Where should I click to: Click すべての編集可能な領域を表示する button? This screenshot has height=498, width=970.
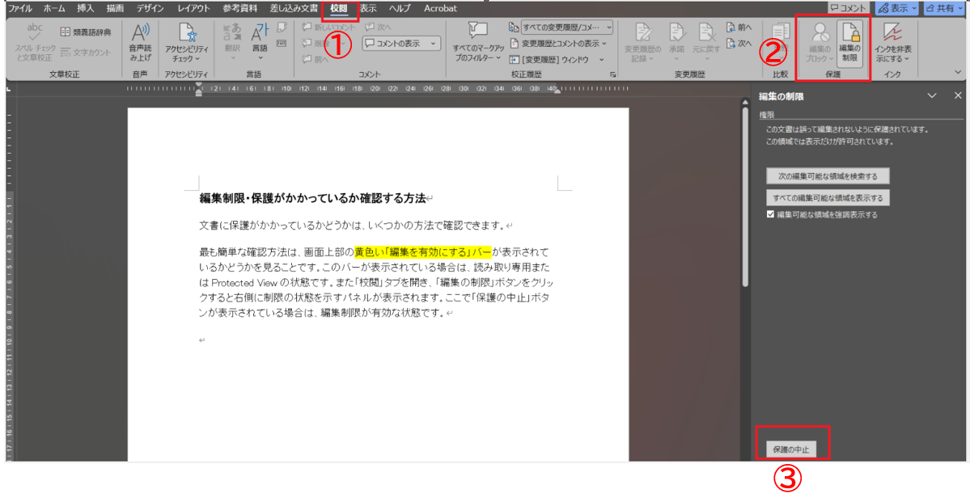click(x=828, y=197)
